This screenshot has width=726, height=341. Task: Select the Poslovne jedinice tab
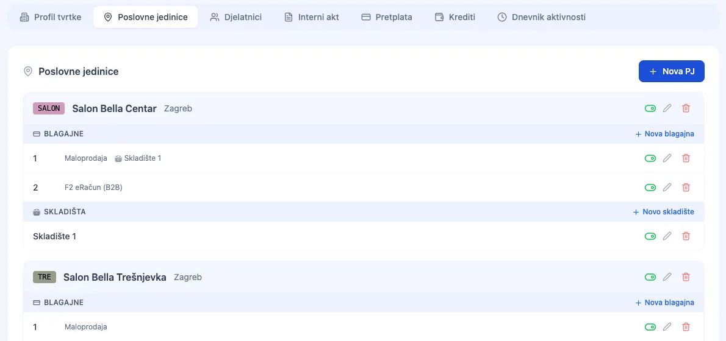(x=145, y=17)
